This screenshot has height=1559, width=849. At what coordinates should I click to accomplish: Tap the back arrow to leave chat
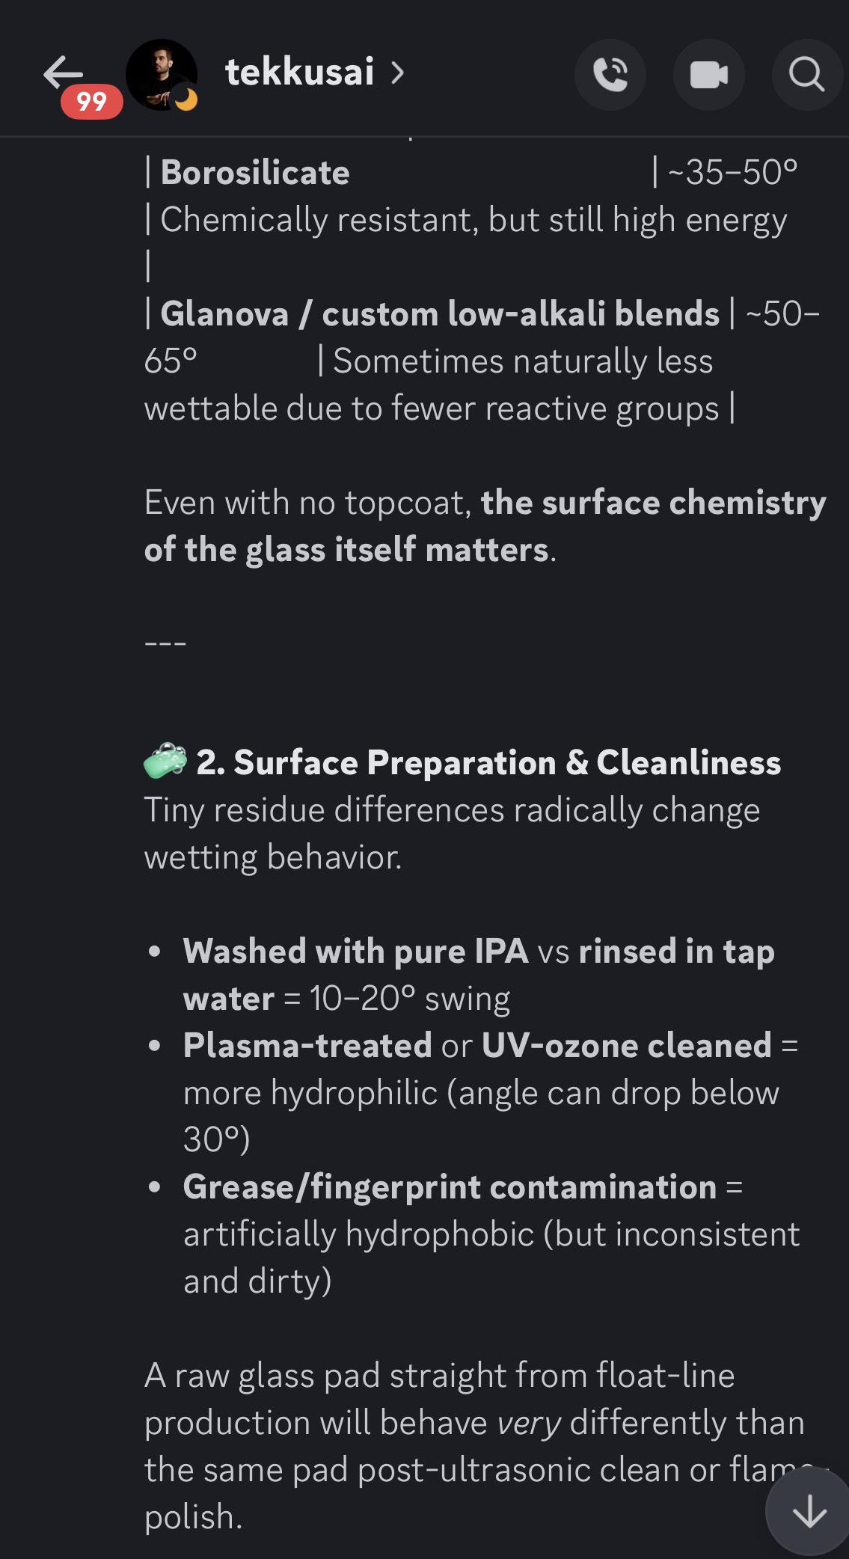(x=63, y=73)
